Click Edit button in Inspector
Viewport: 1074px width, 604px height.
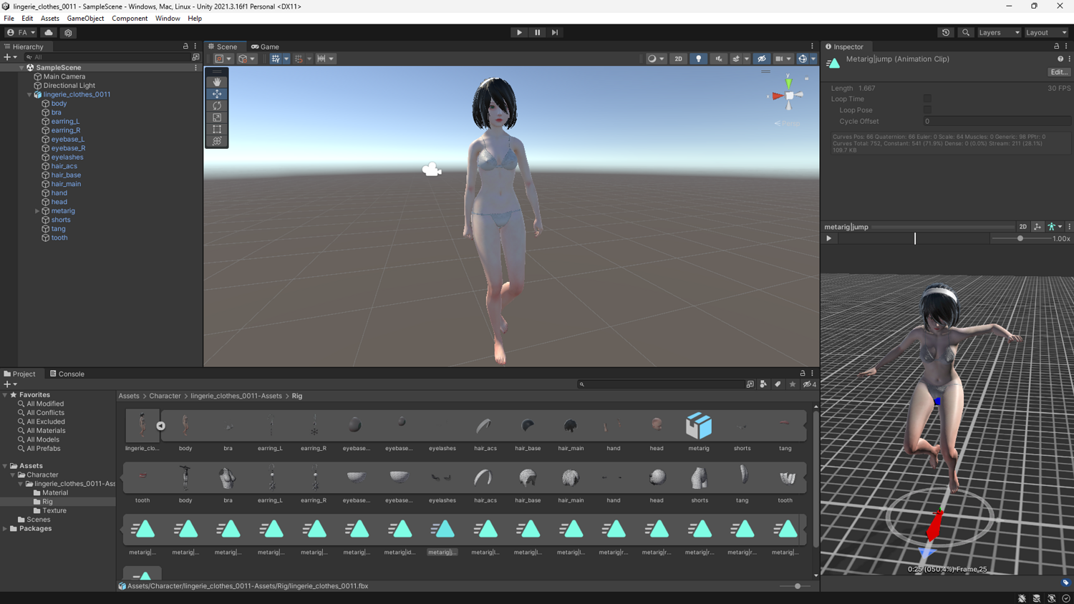1058,72
